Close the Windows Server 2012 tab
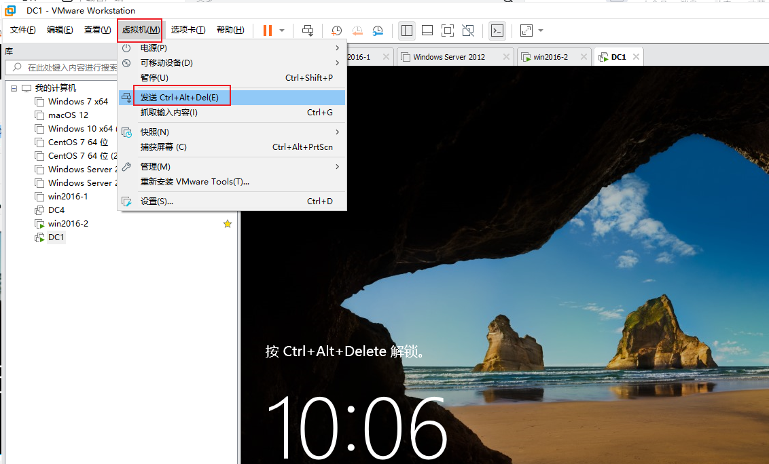Screen dimensions: 769x464 (x=506, y=57)
